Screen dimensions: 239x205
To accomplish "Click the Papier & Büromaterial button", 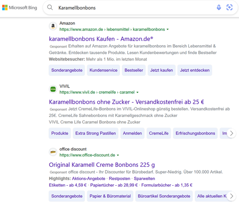I will coord(110,196).
